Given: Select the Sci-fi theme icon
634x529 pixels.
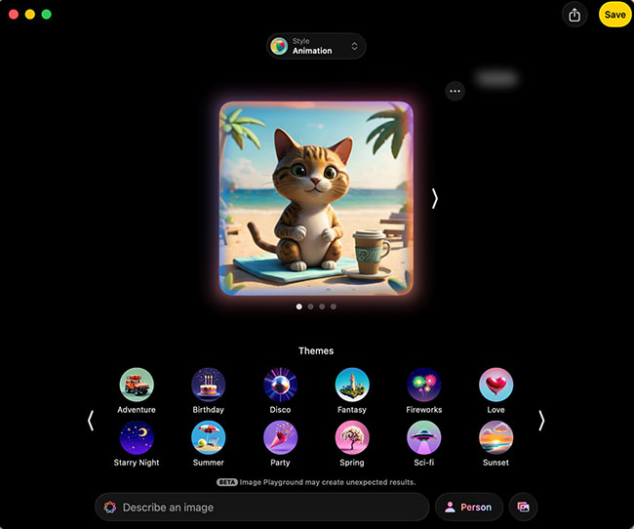Looking at the screenshot, I should click(423, 437).
